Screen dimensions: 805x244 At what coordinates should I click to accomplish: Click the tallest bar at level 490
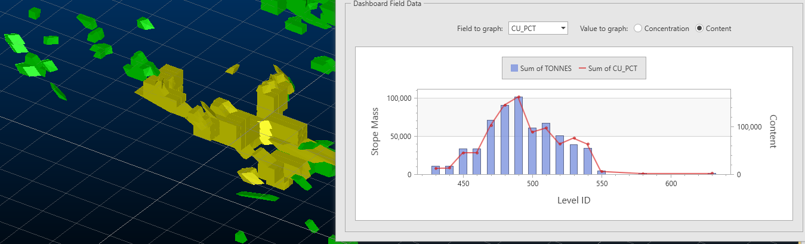[519, 137]
